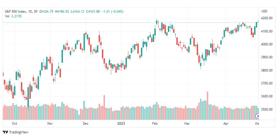The height and width of the screenshot is (137, 278).
Task: Select the Apr time axis marker
Action: point(226,123)
